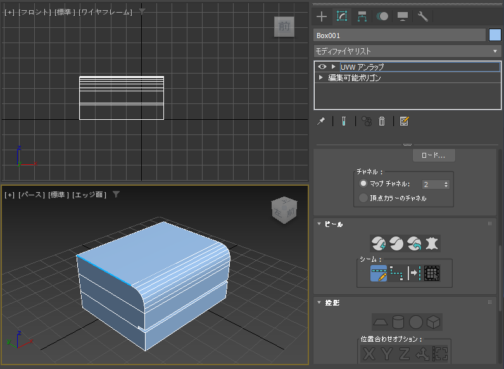504x369 pixels.
Task: Toggle the UVW アンラップ eye visibility
Action: pos(322,67)
